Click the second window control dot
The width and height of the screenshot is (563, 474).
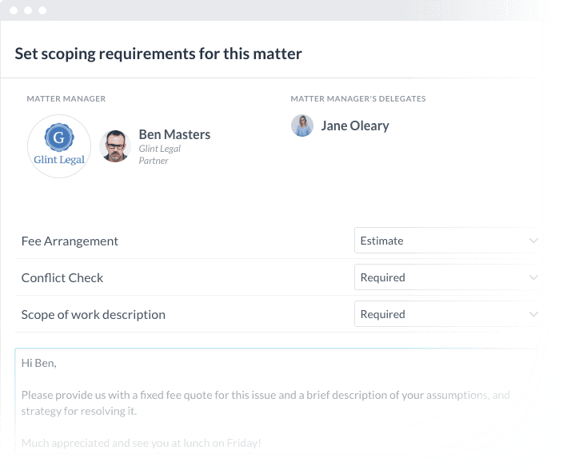[28, 10]
